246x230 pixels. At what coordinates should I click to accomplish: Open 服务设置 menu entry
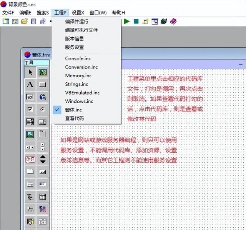[86, 47]
